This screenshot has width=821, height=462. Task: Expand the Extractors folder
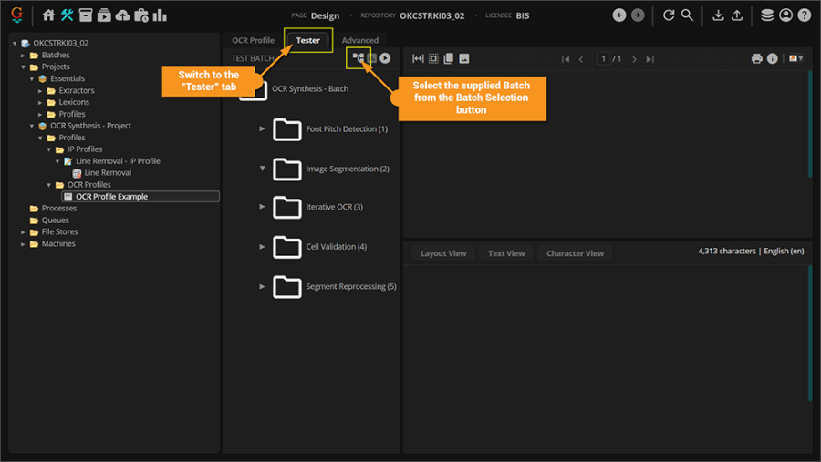(x=40, y=90)
